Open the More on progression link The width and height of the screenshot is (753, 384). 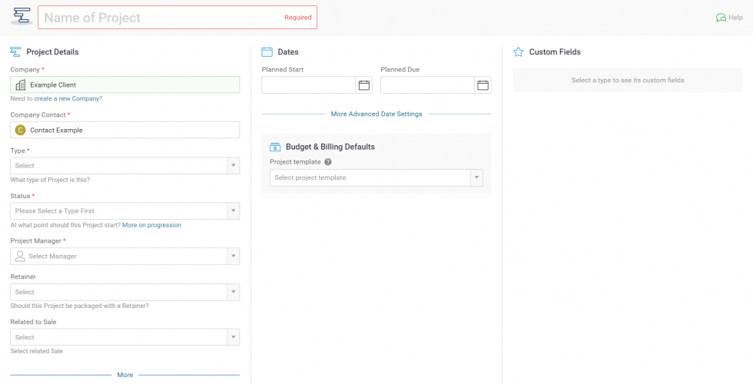151,225
